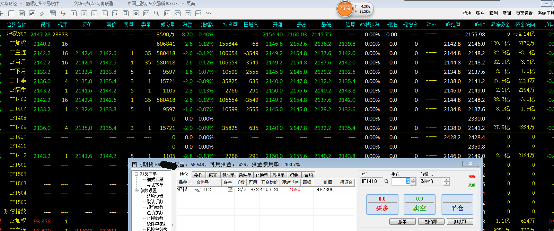Collapse the 期货下单 tree node

[137, 174]
